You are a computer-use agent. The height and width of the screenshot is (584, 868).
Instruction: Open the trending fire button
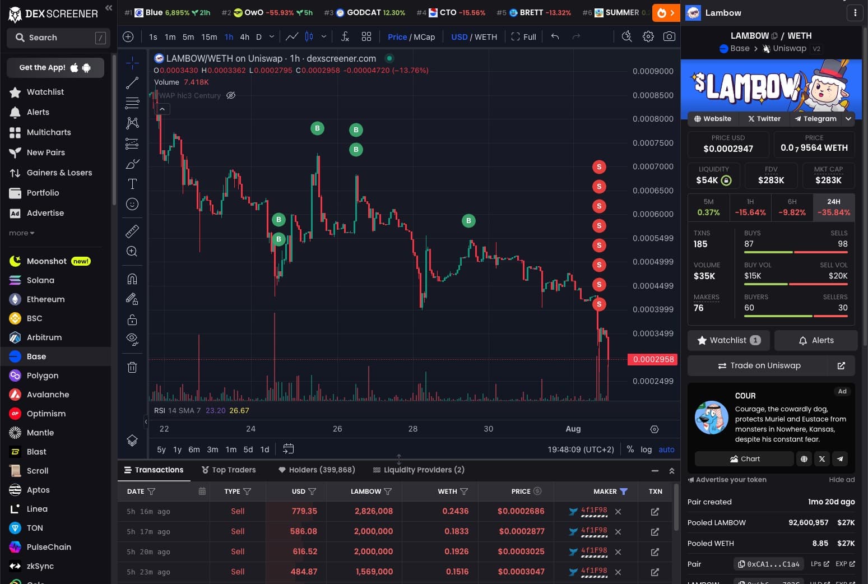[x=666, y=13]
